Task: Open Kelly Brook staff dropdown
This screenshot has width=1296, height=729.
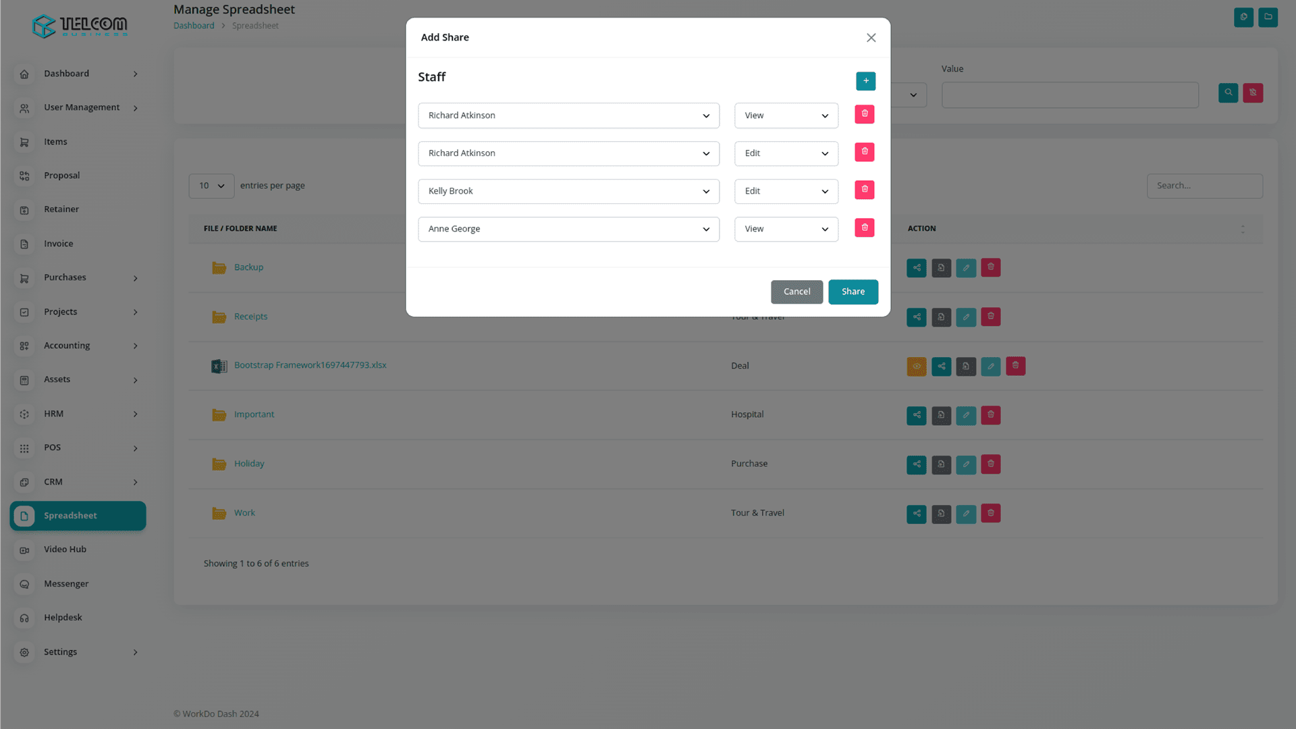Action: pyautogui.click(x=568, y=191)
